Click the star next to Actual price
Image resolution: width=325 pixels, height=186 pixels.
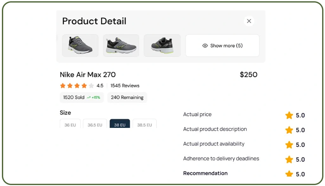click(289, 115)
